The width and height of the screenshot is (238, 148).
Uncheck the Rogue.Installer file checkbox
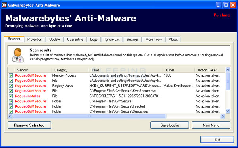point(11,96)
